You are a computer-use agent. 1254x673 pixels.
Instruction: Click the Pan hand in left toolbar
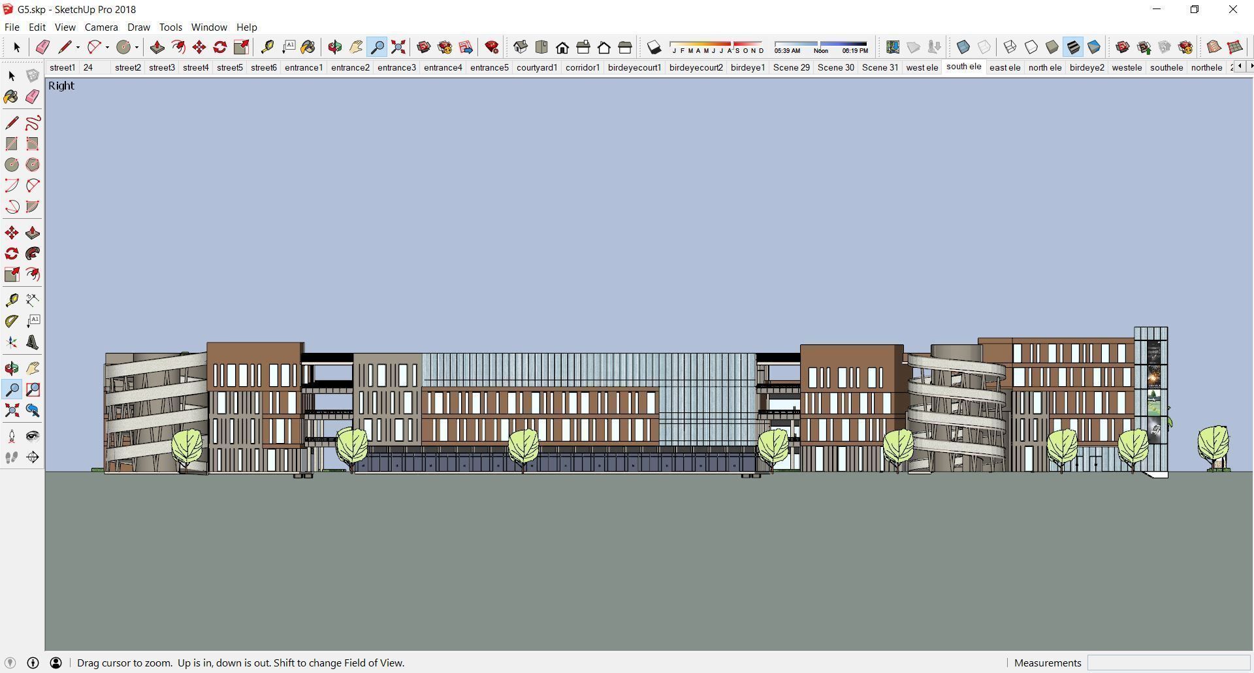coord(33,369)
